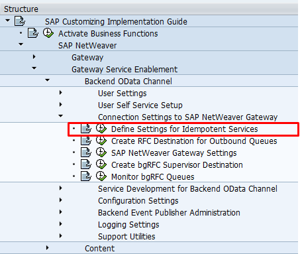
Task: Collapse Backend OData Channel node
Action: pos(47,80)
